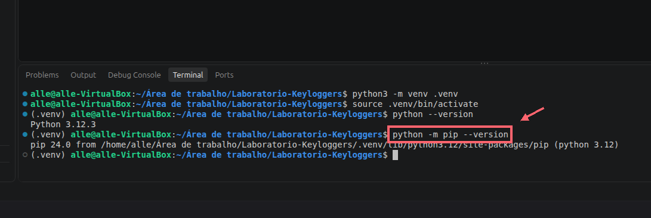Select the Terminal tab

pyautogui.click(x=187, y=75)
